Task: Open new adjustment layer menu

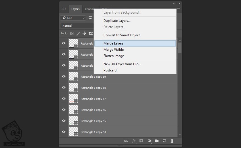Action: pos(149,141)
